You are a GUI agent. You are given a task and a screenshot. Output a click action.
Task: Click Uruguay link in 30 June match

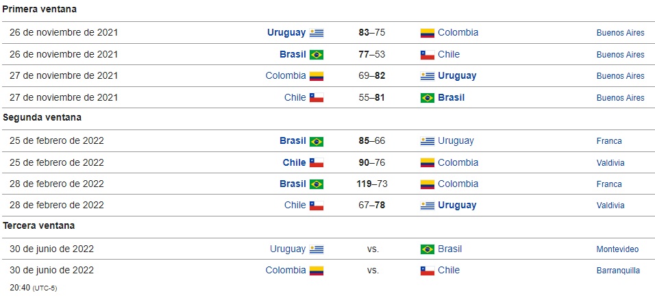(x=288, y=249)
